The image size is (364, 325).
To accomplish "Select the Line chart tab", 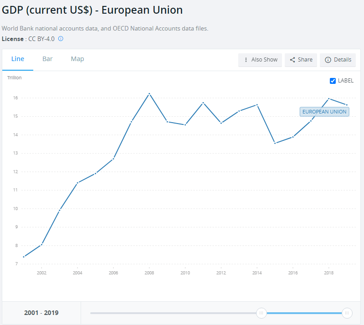I will coord(18,59).
